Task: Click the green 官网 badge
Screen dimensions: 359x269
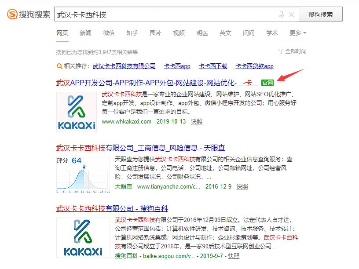Action: pos(267,83)
